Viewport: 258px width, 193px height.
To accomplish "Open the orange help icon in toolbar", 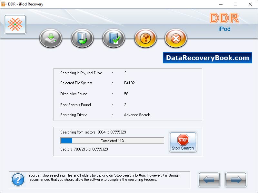I will [145, 38].
